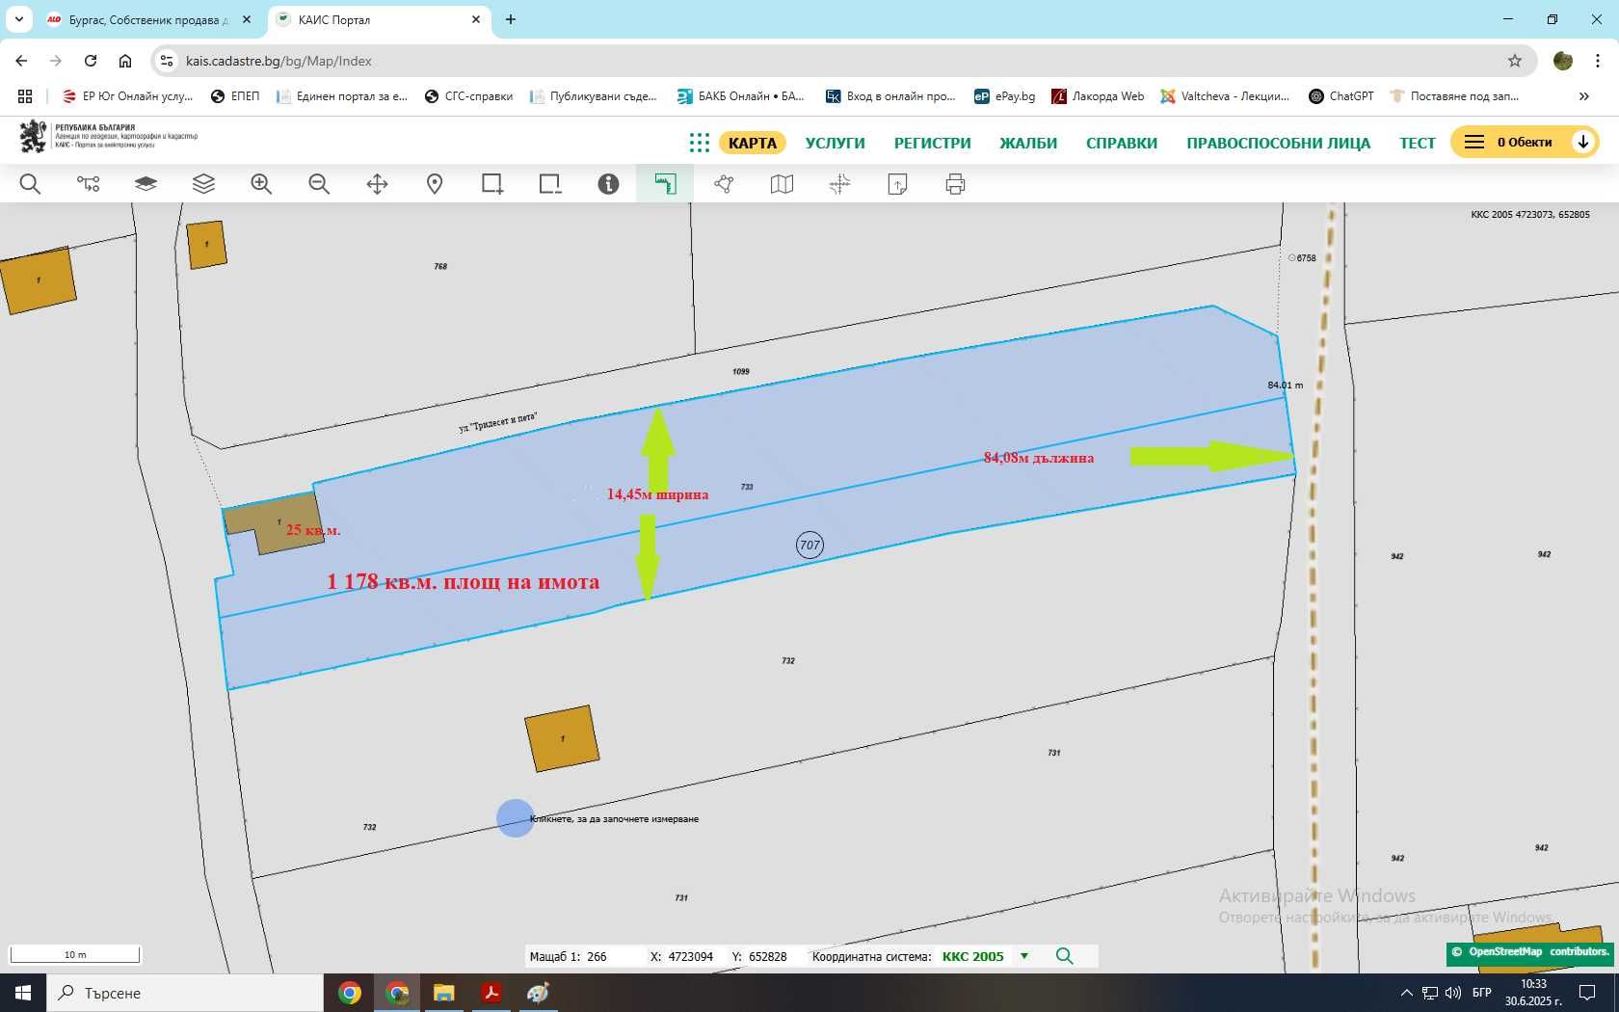Open the ePay.bg bookmark
The image size is (1619, 1012).
click(1004, 96)
